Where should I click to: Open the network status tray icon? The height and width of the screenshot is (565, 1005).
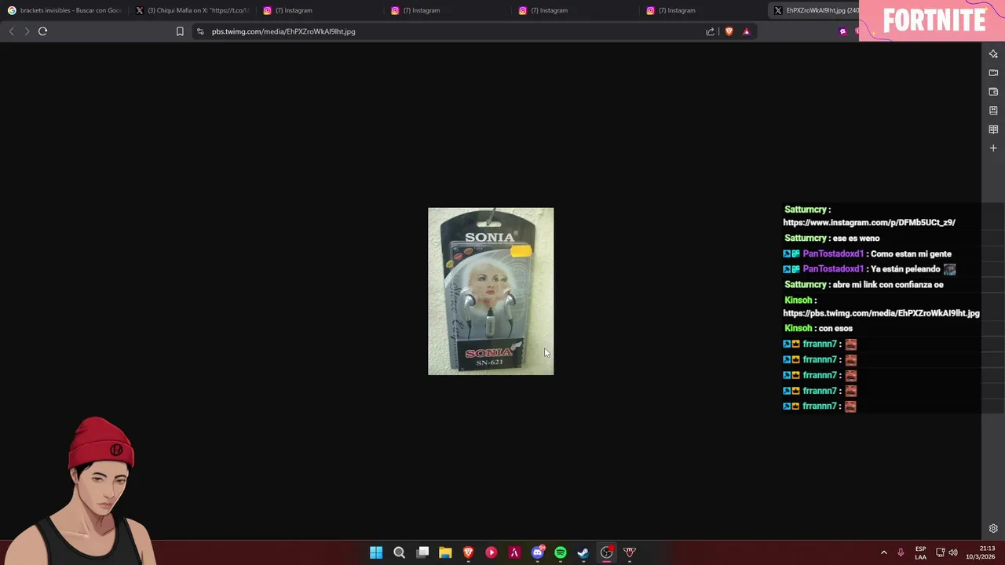point(940,552)
